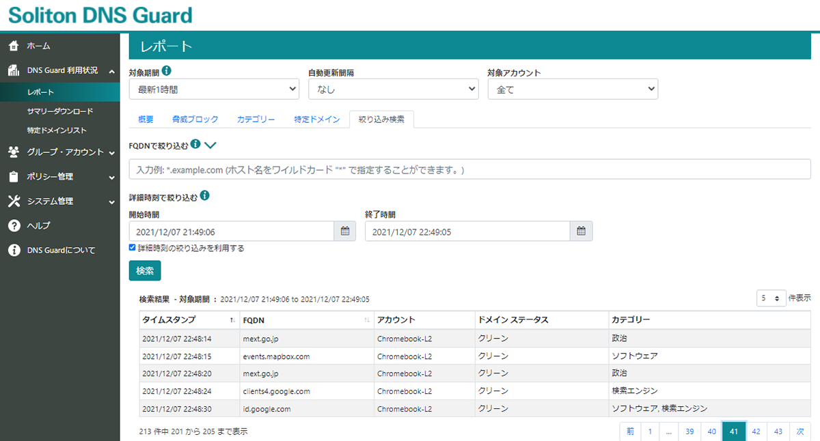The image size is (820, 441).
Task: Click 検索エンジン category cell
Action: click(x=710, y=391)
